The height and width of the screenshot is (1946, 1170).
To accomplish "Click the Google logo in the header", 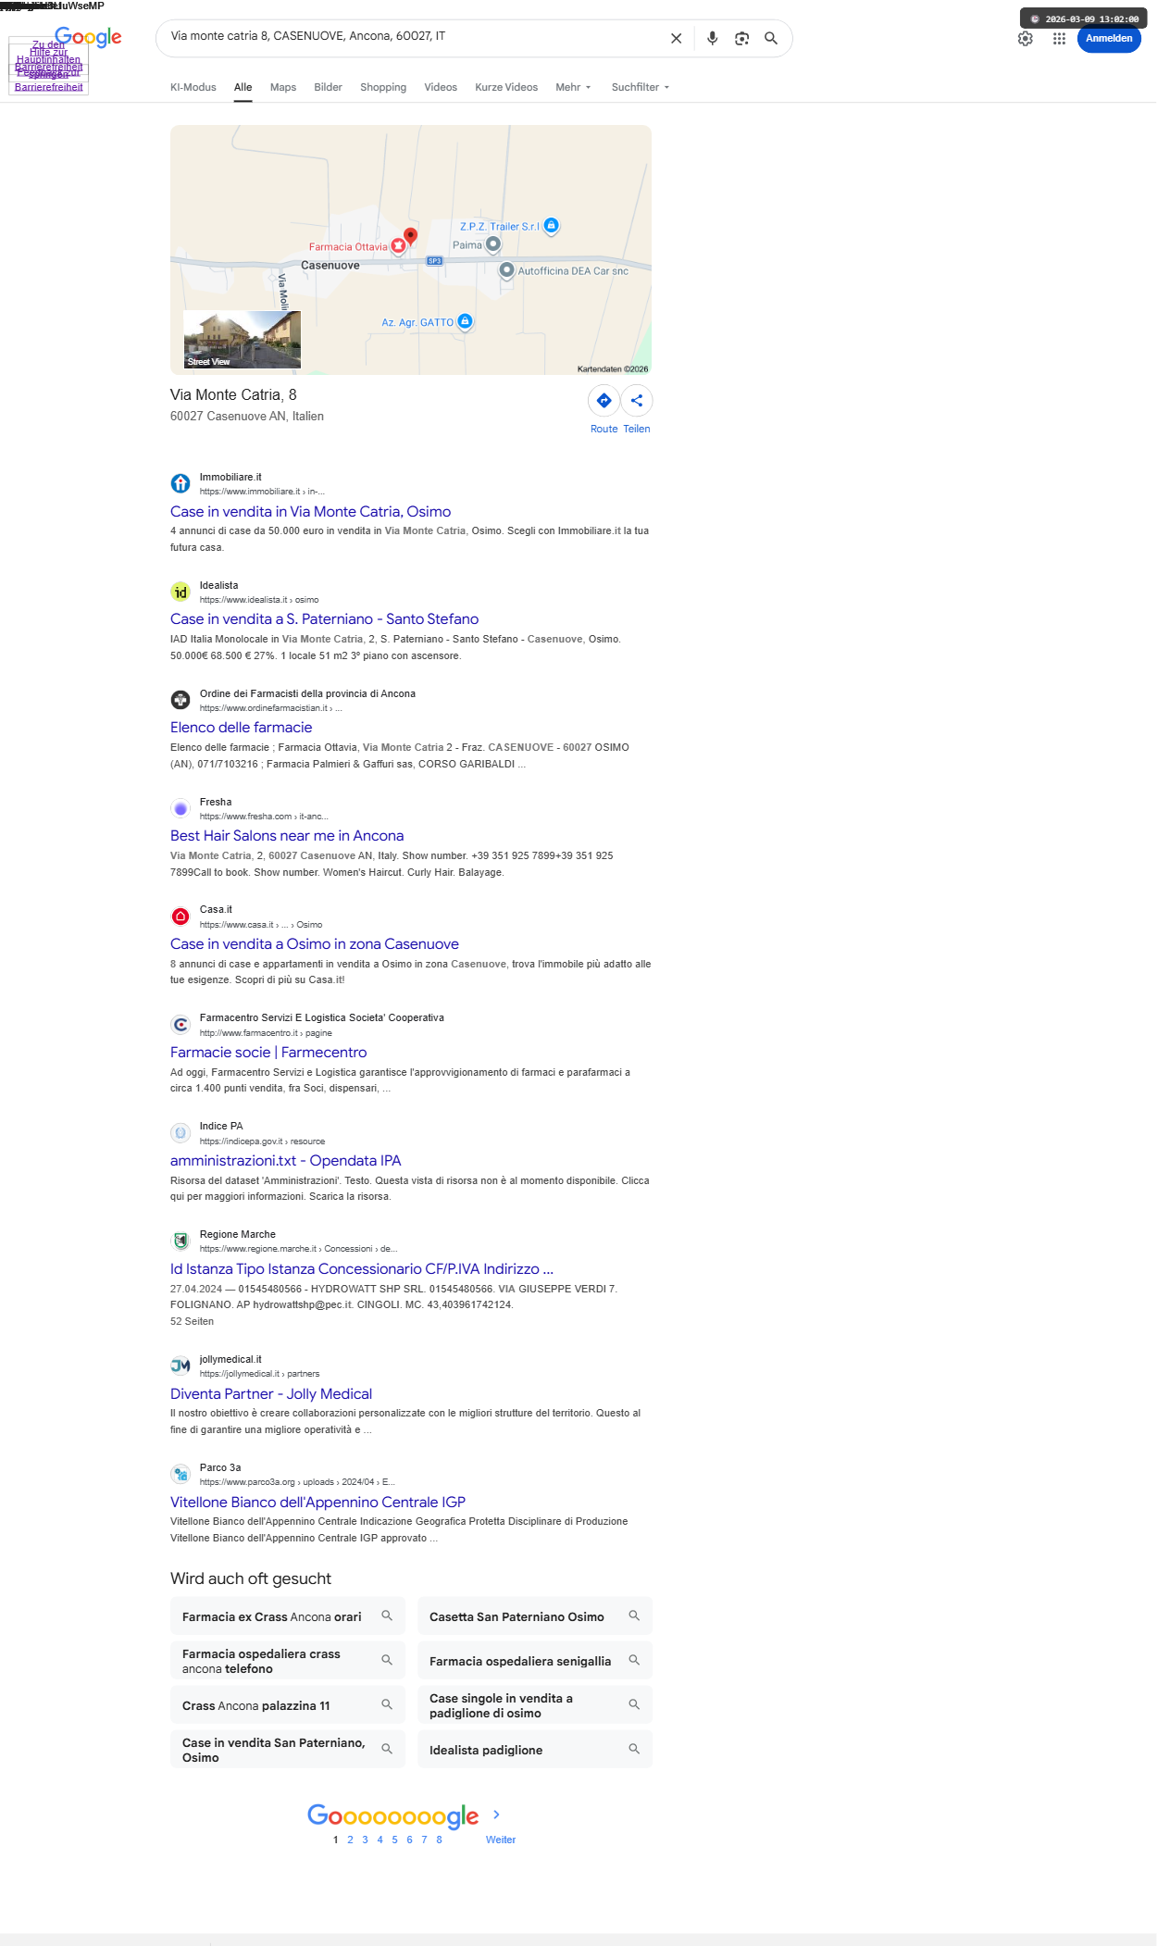I will [x=88, y=37].
